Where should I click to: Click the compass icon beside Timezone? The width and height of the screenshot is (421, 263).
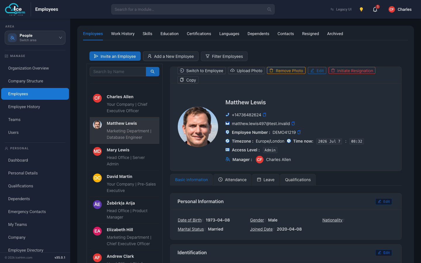227,141
